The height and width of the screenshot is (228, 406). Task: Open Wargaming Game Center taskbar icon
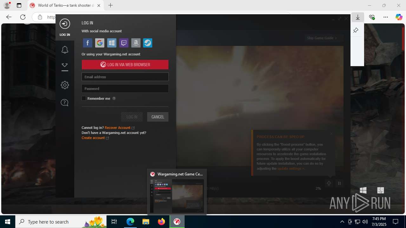click(x=177, y=222)
